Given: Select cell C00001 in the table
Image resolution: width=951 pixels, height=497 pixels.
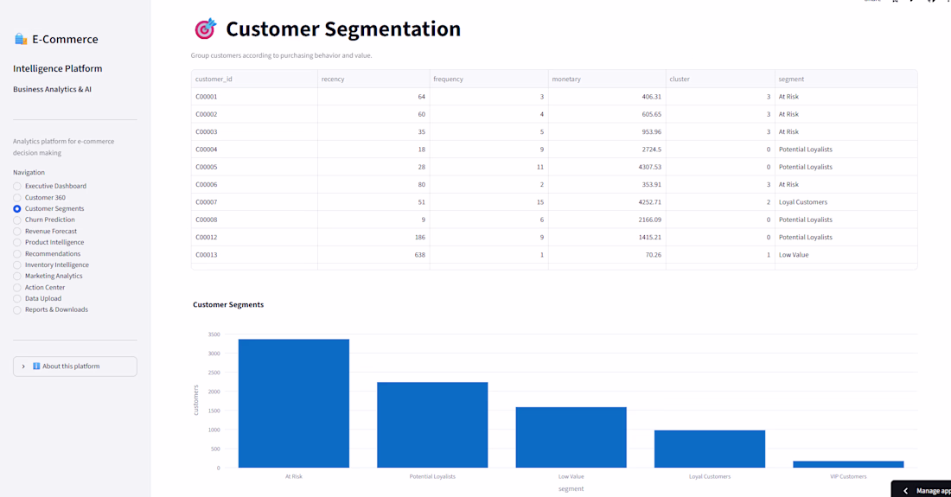Looking at the screenshot, I should click(254, 96).
